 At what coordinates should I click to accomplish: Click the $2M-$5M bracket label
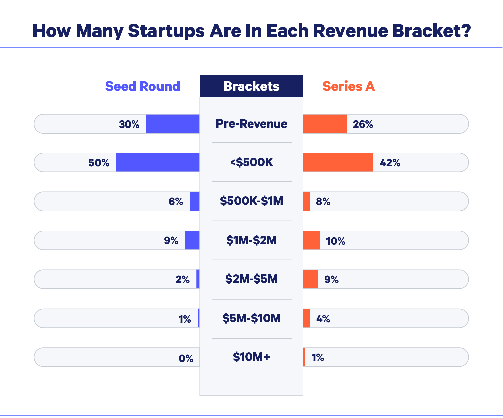tap(251, 279)
